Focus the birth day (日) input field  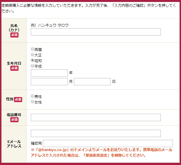(x=92, y=82)
